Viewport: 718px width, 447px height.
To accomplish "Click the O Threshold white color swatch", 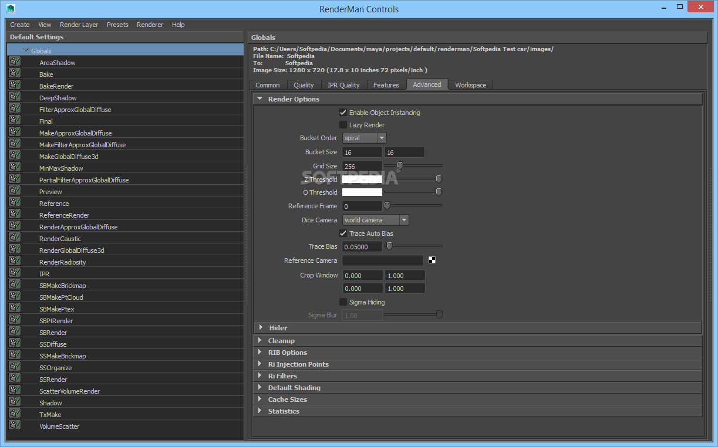I will click(x=362, y=192).
